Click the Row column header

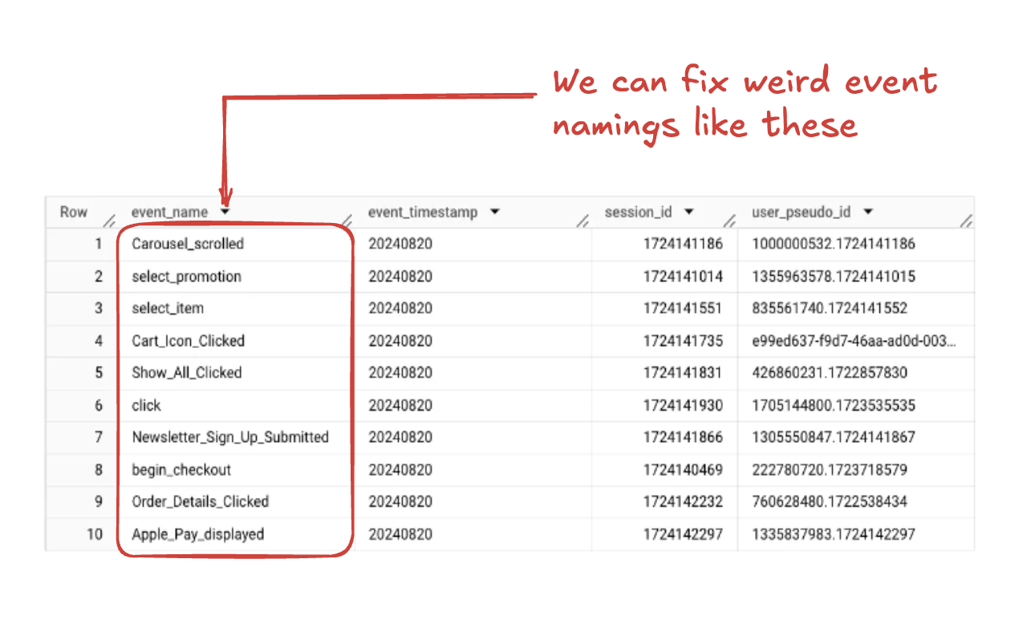[74, 213]
